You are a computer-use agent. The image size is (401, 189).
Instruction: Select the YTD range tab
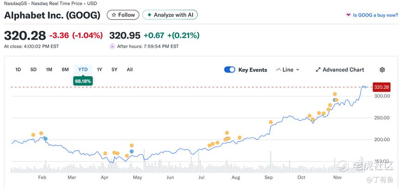pos(83,70)
